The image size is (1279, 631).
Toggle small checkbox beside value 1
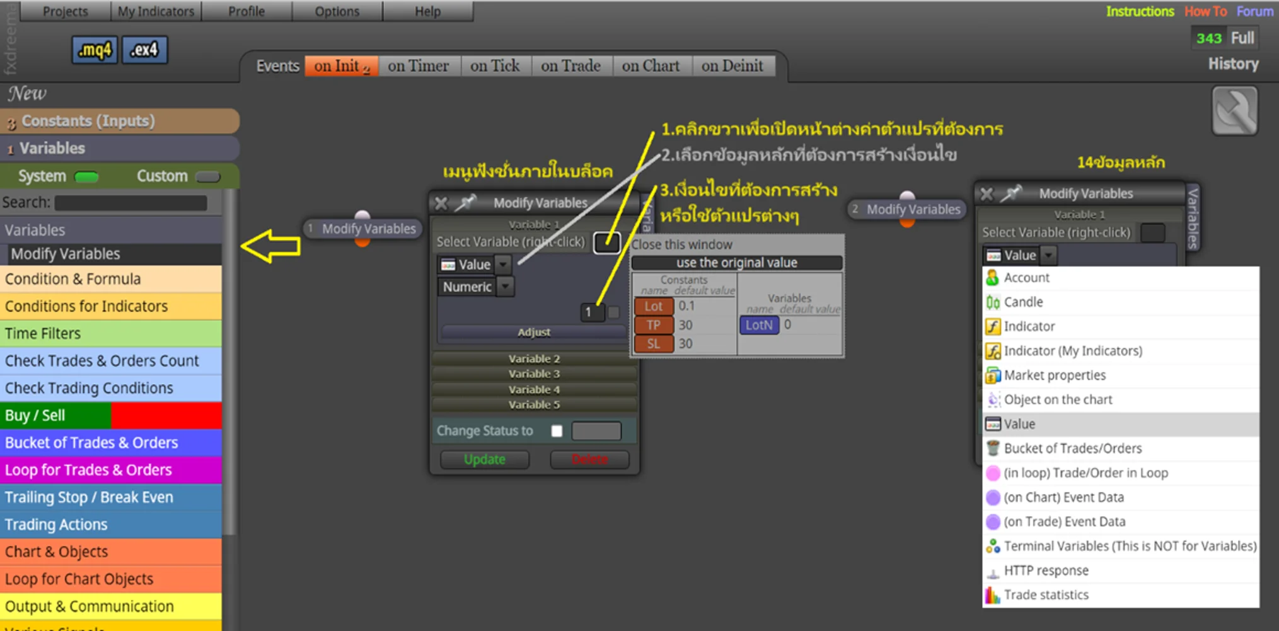pos(613,312)
